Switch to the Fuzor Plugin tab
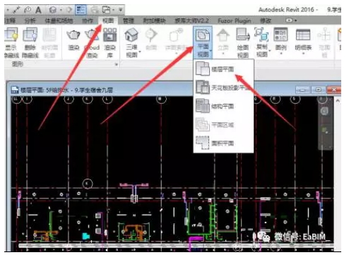 point(234,20)
